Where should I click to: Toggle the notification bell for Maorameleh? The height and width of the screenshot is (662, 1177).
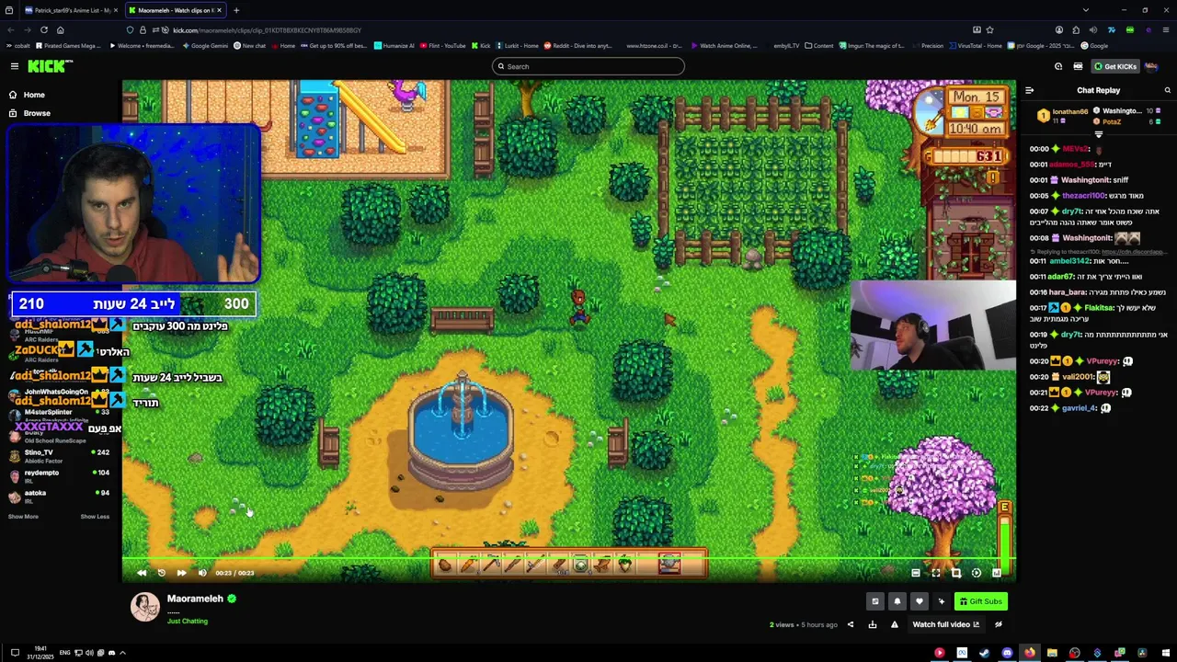coord(897,601)
